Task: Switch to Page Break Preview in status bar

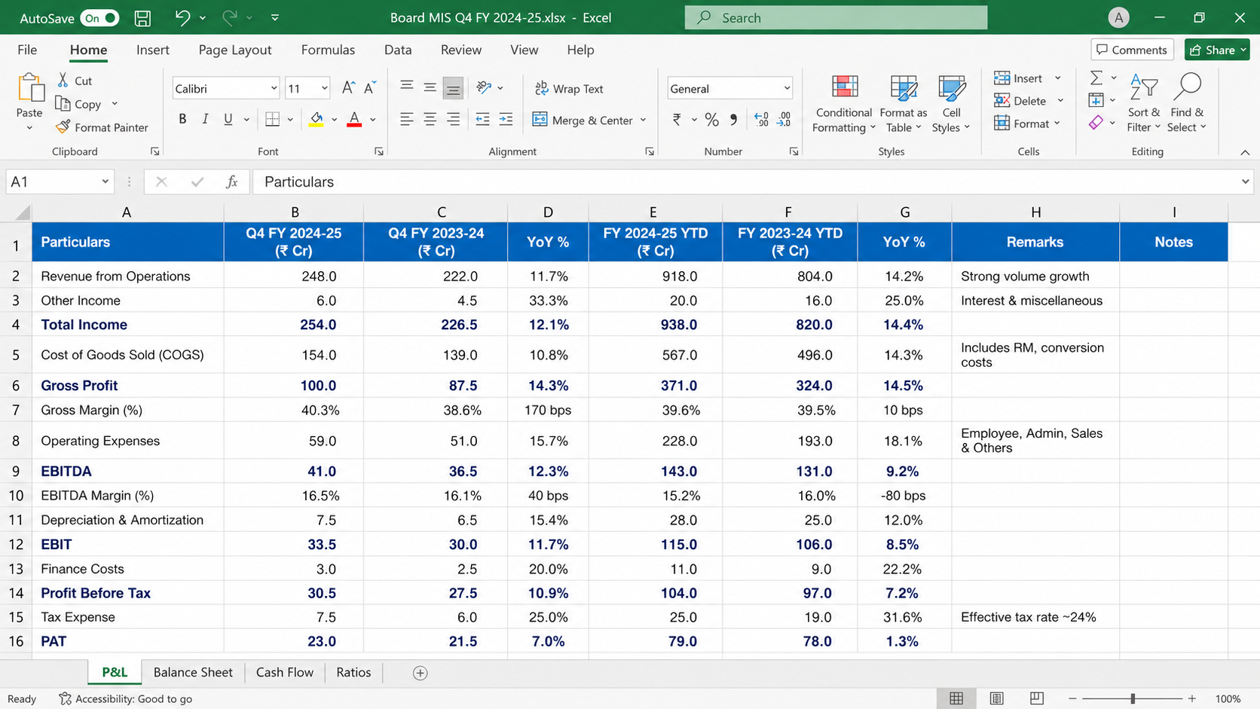Action: point(1037,698)
